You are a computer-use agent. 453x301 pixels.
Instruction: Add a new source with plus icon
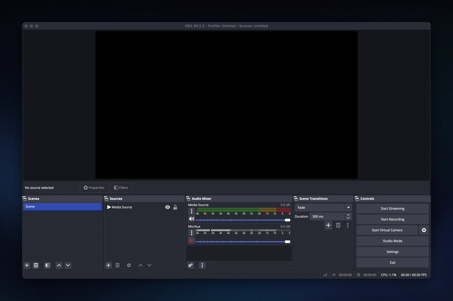tap(108, 265)
